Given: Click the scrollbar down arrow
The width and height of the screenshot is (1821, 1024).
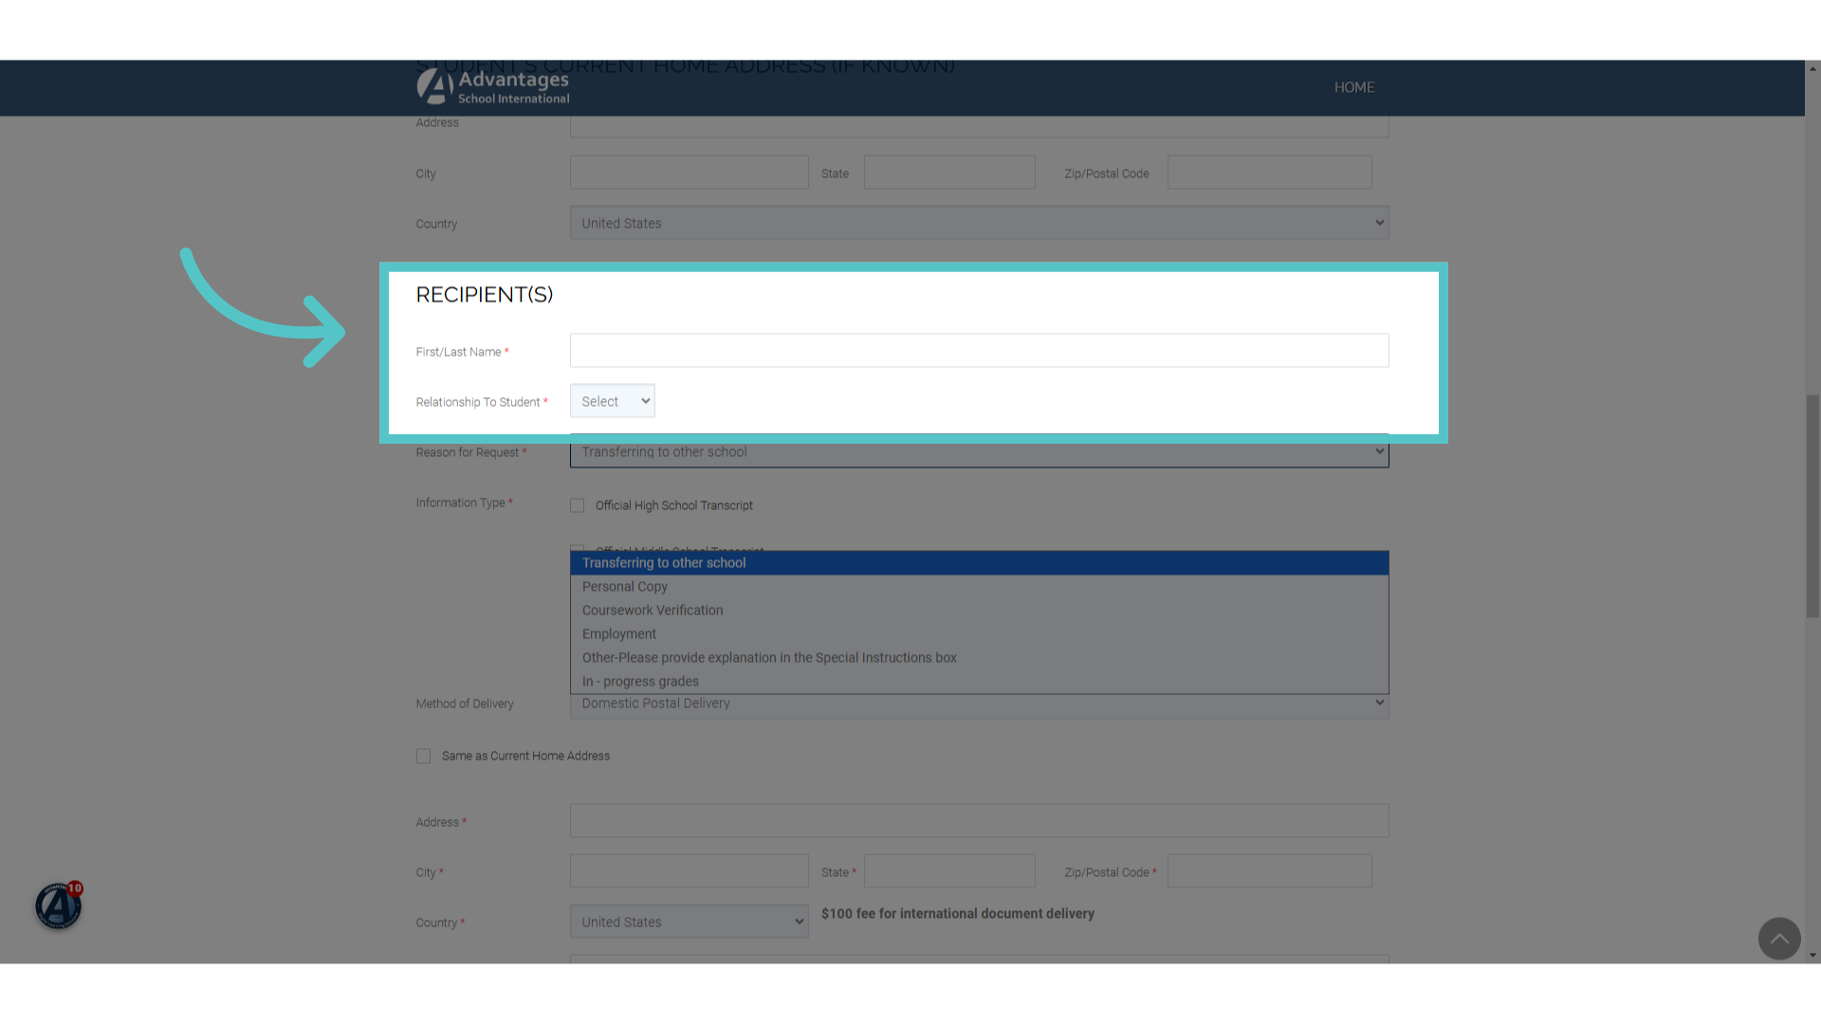Looking at the screenshot, I should 1812,956.
